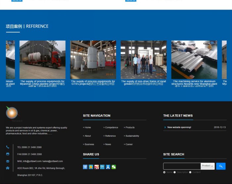Expand the 'New website openning!' news arrow
The image size is (232, 184).
point(165,127)
